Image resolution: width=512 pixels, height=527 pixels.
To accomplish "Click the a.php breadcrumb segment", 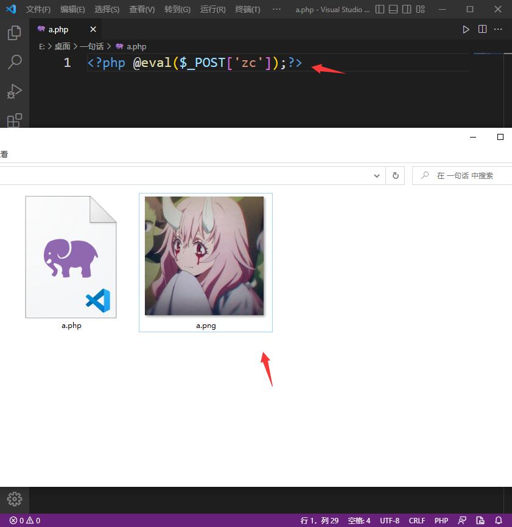I will [131, 46].
